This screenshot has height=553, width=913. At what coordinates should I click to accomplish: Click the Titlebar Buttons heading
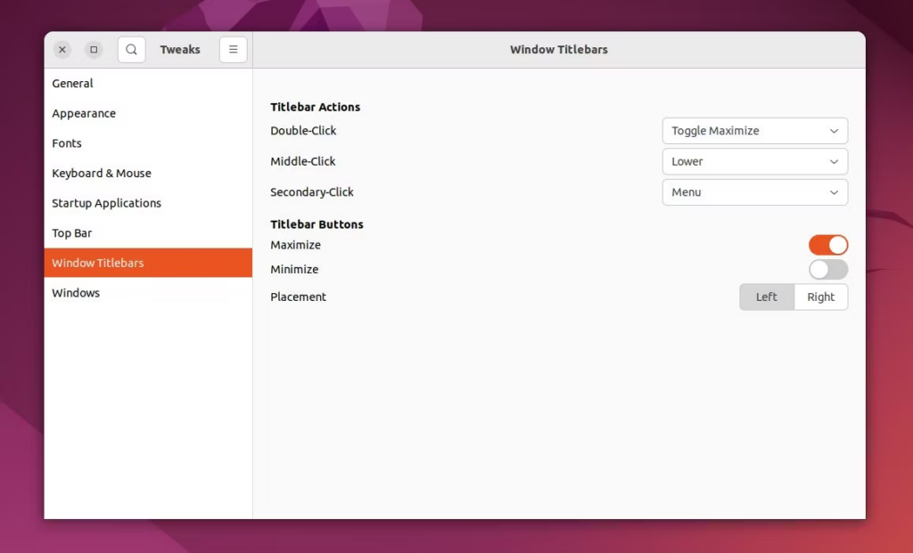click(x=317, y=224)
